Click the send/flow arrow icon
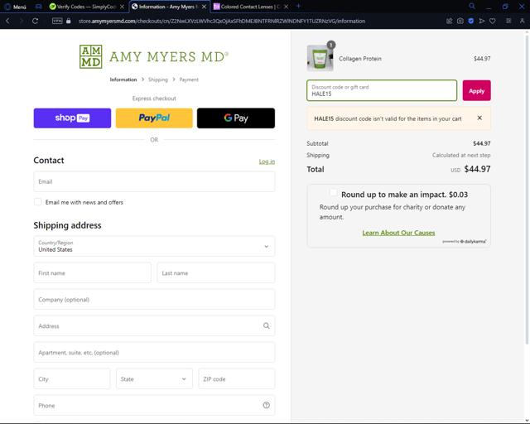530x424 pixels. tap(482, 21)
